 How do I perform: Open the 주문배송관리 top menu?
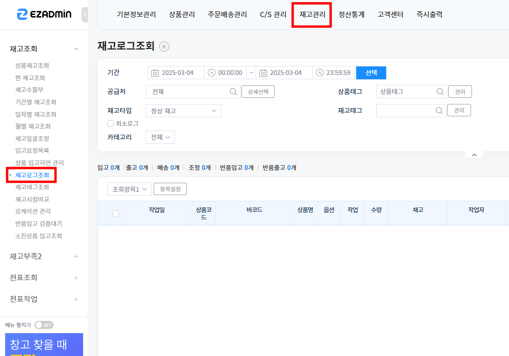[x=227, y=15]
